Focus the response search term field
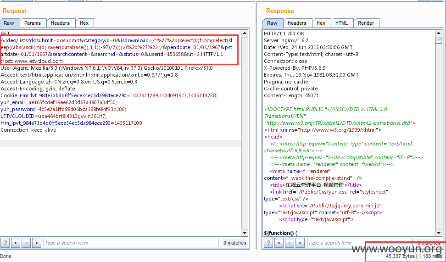Screen dimensions: 446x262 point(360,243)
